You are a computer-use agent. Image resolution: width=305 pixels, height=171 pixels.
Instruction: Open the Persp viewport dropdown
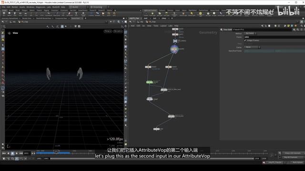point(108,31)
